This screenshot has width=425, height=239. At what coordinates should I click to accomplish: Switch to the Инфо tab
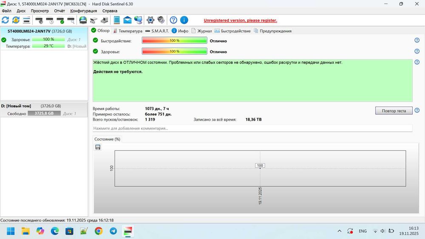coord(180,31)
